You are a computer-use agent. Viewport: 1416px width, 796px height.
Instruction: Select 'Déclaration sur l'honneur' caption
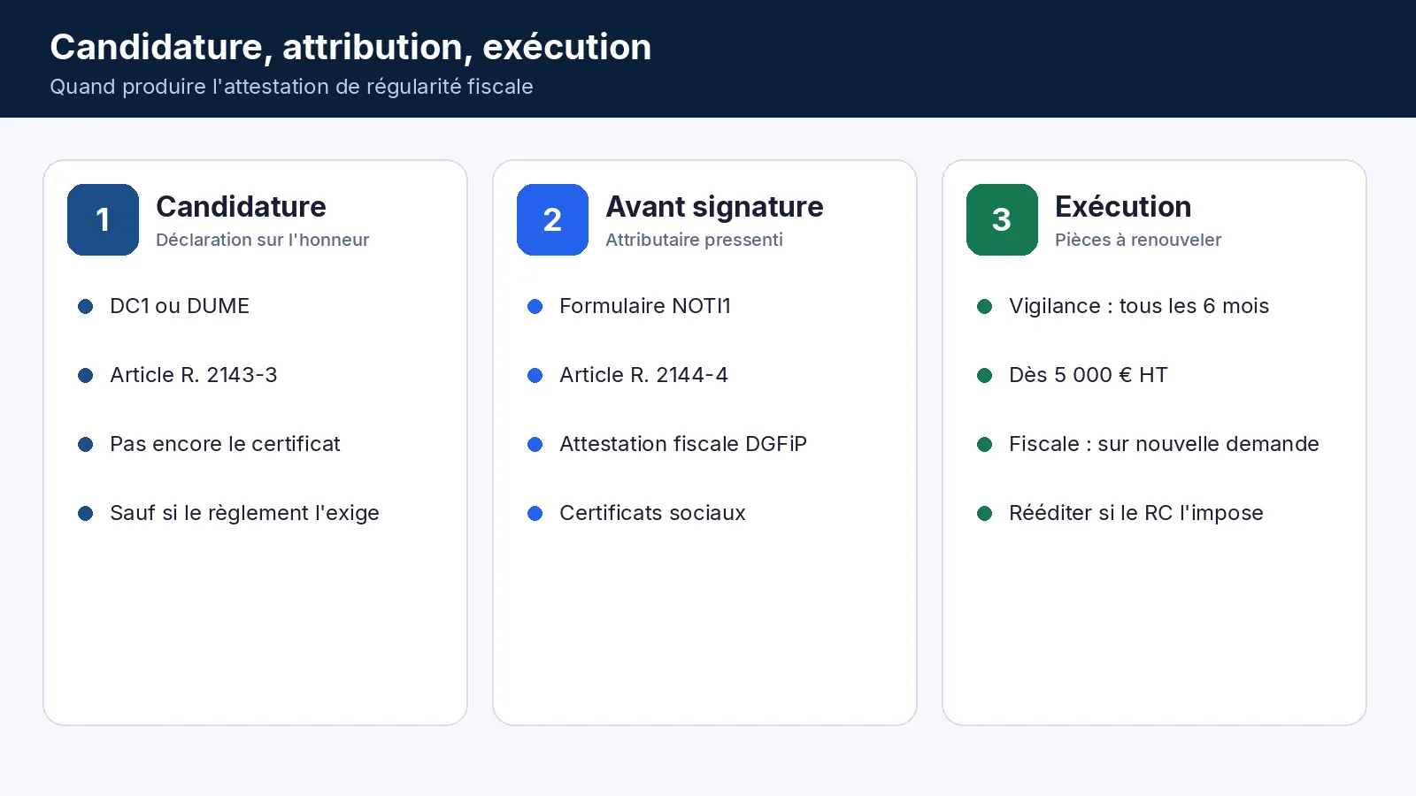262,240
